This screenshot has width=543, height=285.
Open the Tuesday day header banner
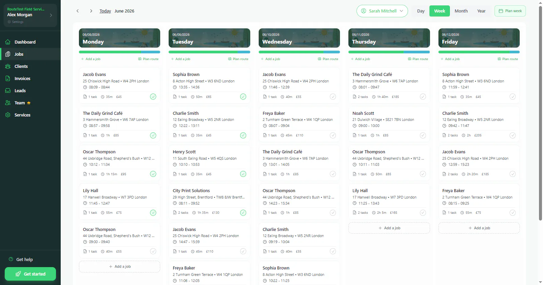pos(209,38)
